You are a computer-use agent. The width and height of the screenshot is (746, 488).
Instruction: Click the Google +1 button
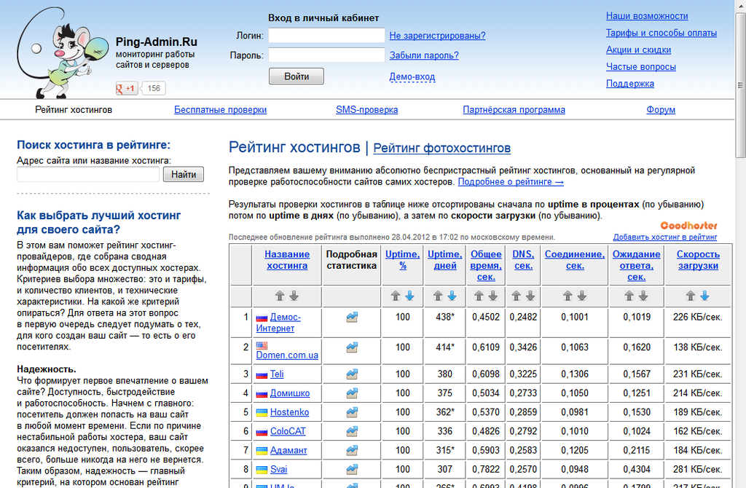127,88
